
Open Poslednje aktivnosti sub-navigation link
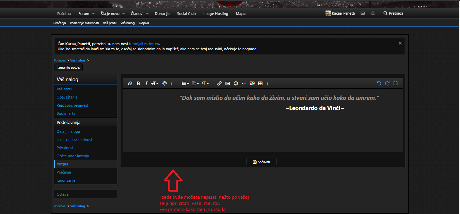tap(84, 23)
